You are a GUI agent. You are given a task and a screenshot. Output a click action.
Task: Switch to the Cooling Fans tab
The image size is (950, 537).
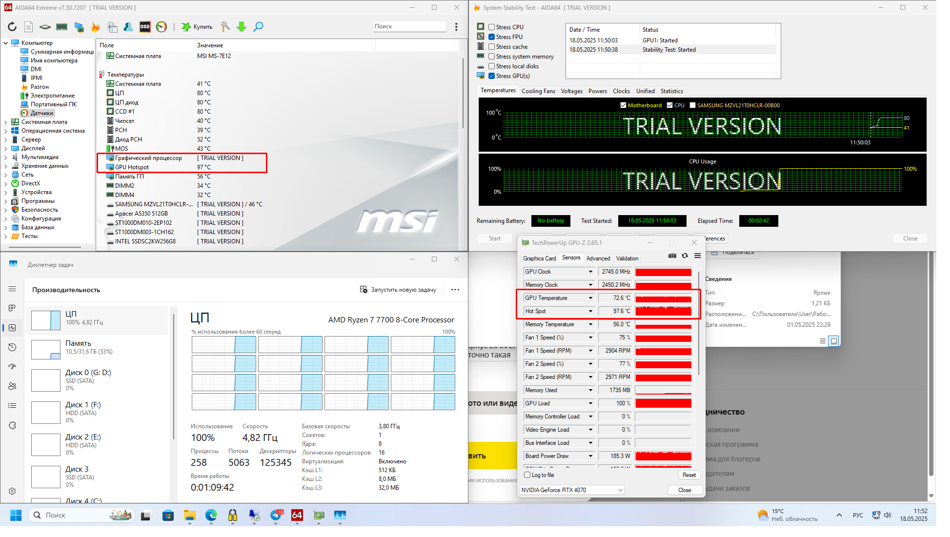[x=538, y=91]
